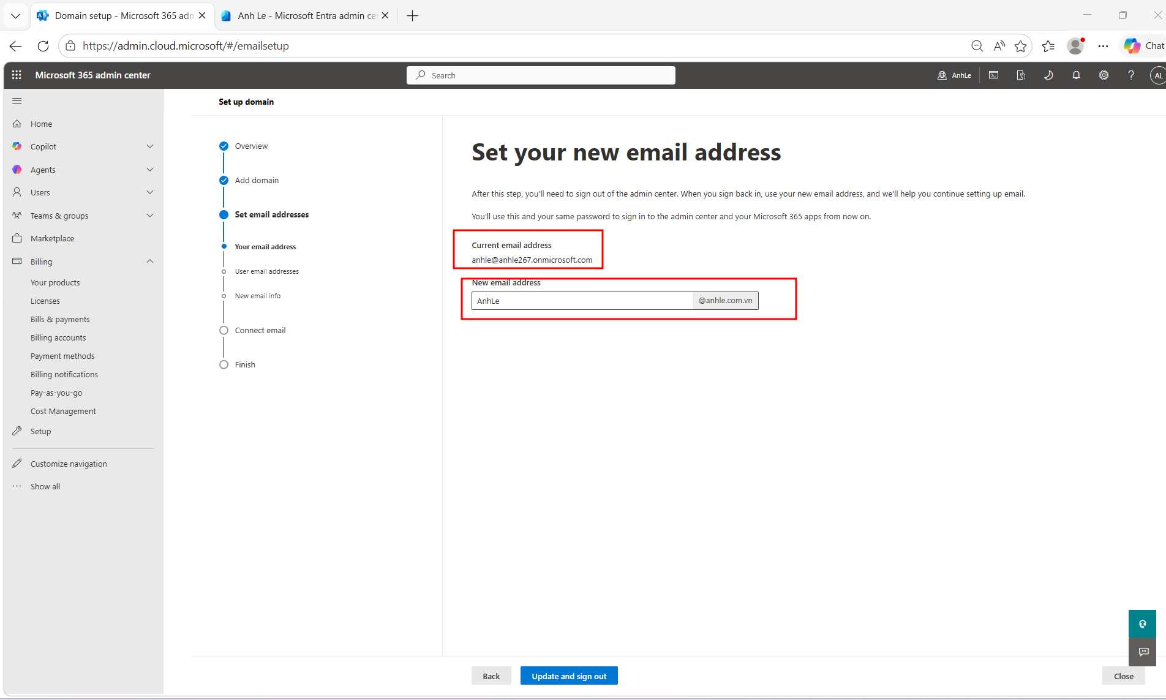Click the Agents icon in sidebar

click(17, 170)
